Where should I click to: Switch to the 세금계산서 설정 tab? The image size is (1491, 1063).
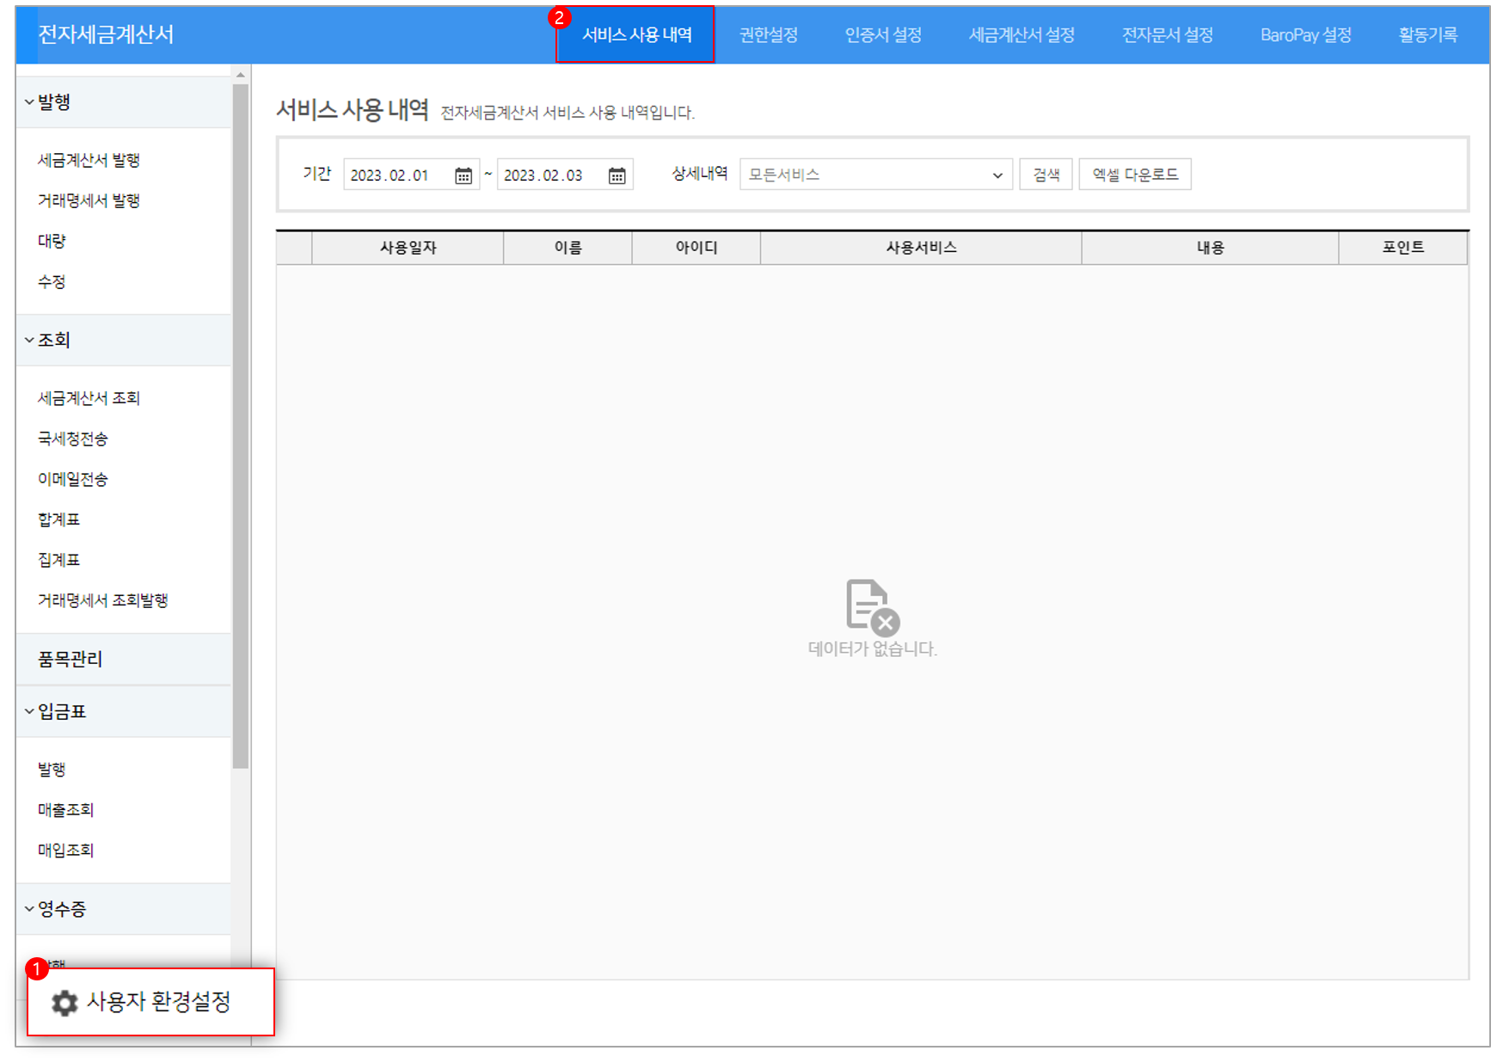[1023, 35]
